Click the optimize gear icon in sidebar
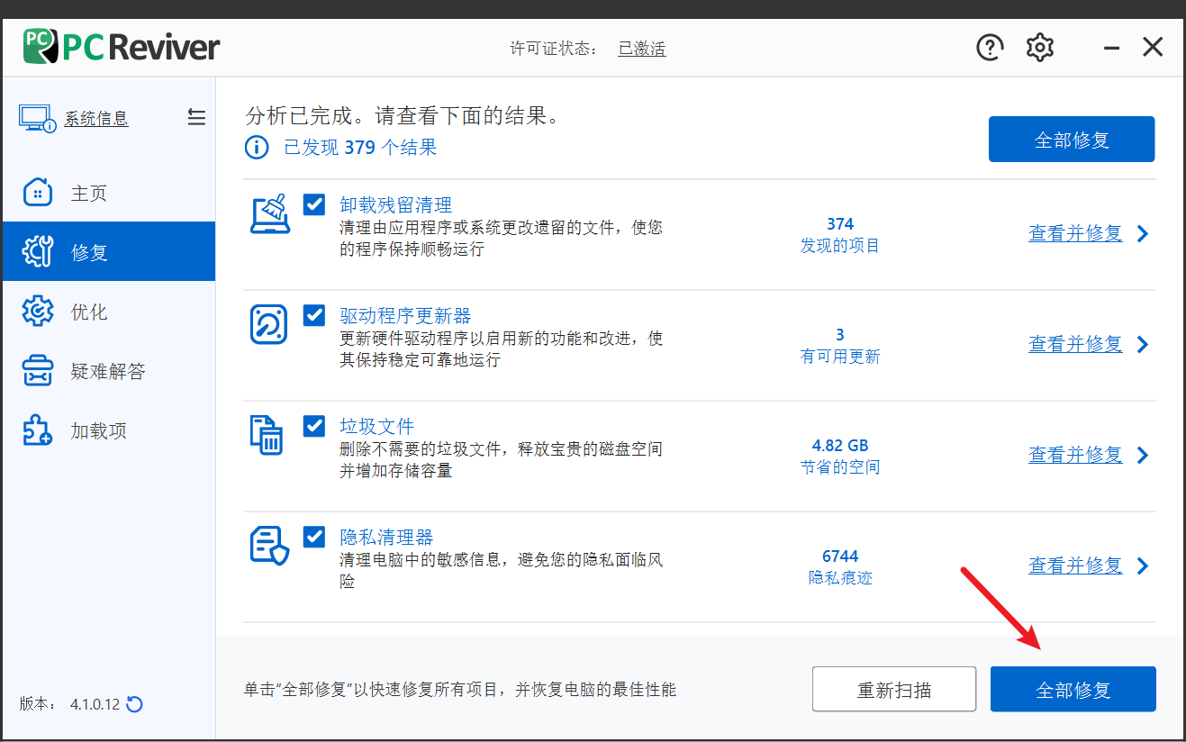Viewport: 1186px width, 742px height. point(38,312)
